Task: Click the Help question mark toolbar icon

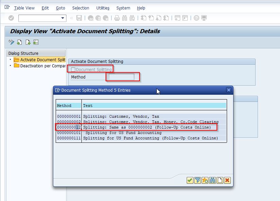Action: [x=196, y=18]
